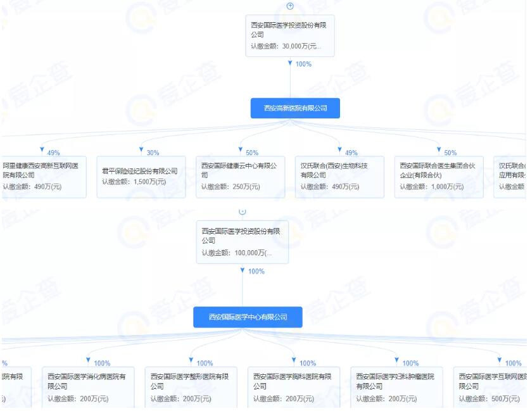The image size is (530, 411).
Task: Click the 30% label above 君平保险经纪 card
Action: [153, 153]
